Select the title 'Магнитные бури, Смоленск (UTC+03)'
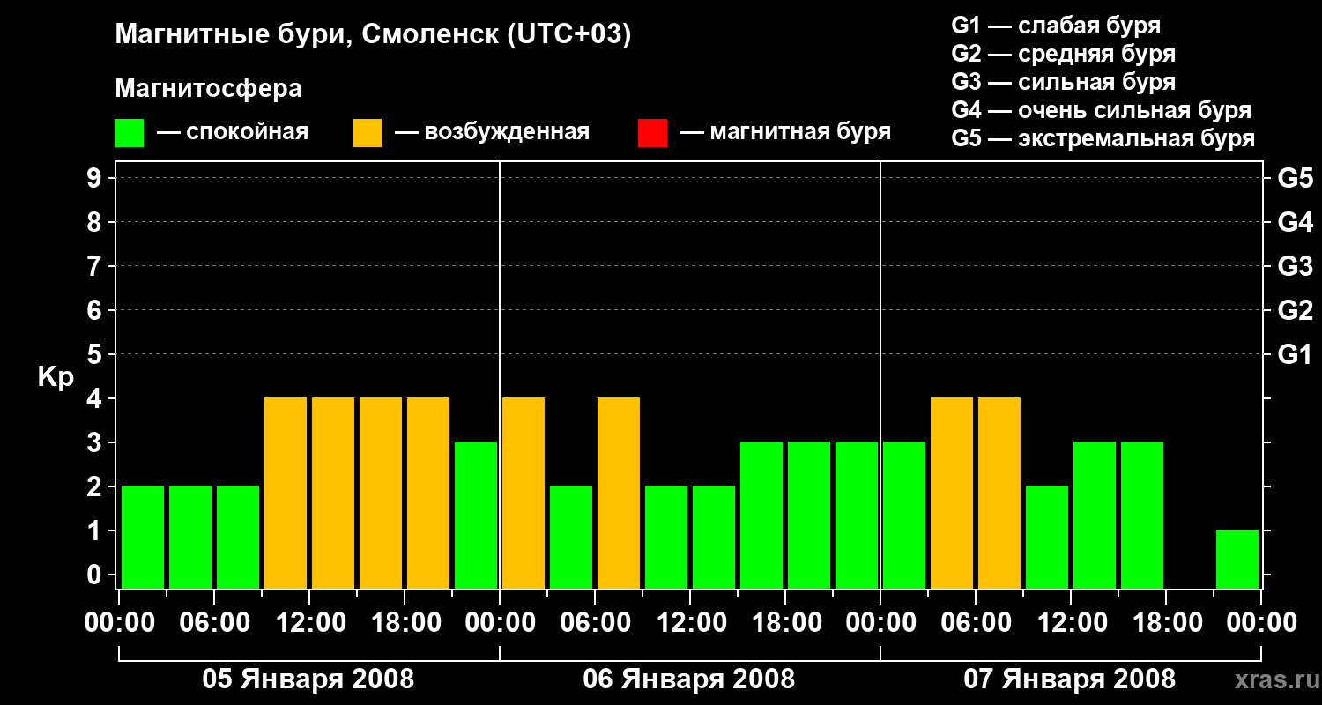 [x=374, y=36]
